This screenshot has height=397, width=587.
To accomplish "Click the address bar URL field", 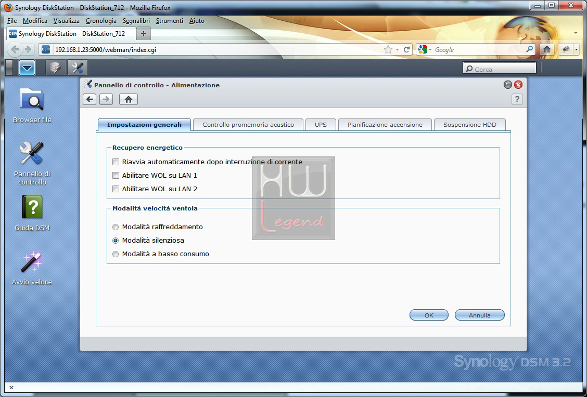I will tap(217, 50).
